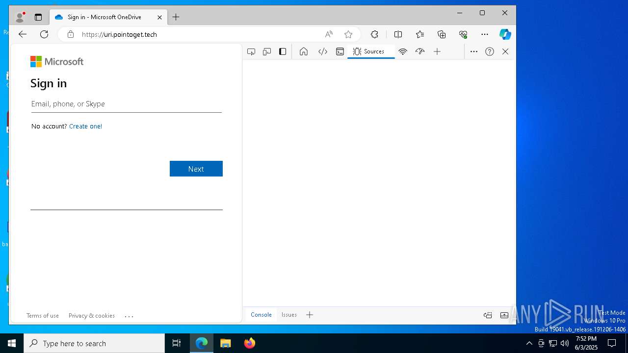The height and width of the screenshot is (353, 628).
Task: Open DevTools help
Action: pos(490,51)
